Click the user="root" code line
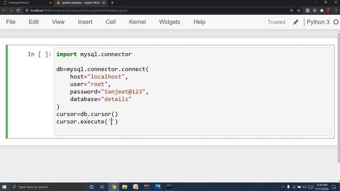The height and width of the screenshot is (191, 340). (x=90, y=84)
